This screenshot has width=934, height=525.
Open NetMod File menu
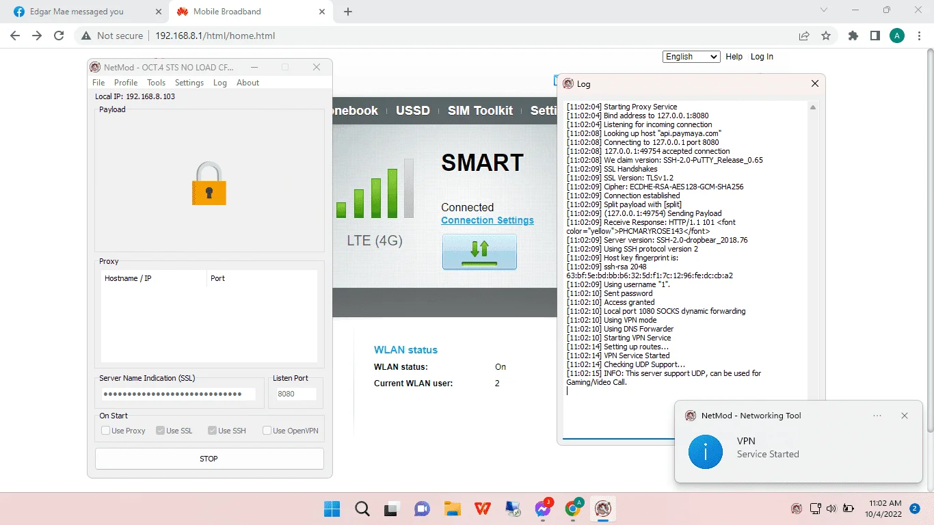click(98, 83)
